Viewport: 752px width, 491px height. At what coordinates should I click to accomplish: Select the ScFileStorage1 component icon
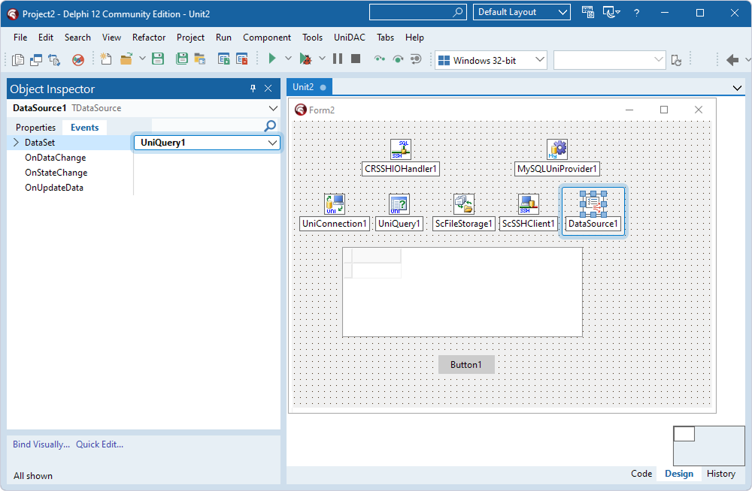coord(464,204)
